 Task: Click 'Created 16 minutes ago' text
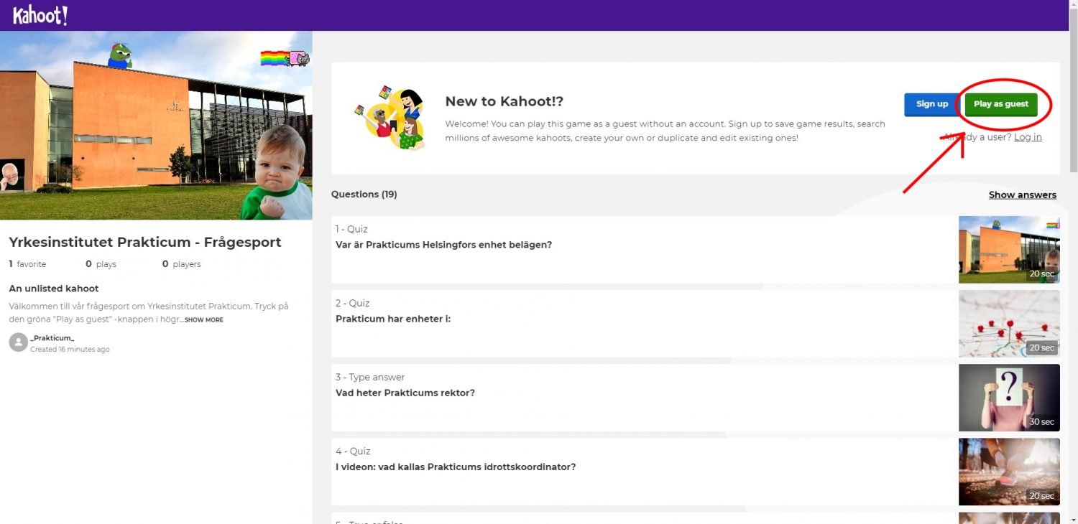coord(70,350)
